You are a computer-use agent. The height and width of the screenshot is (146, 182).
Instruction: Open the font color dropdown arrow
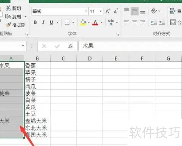pyautogui.click(x=101, y=22)
